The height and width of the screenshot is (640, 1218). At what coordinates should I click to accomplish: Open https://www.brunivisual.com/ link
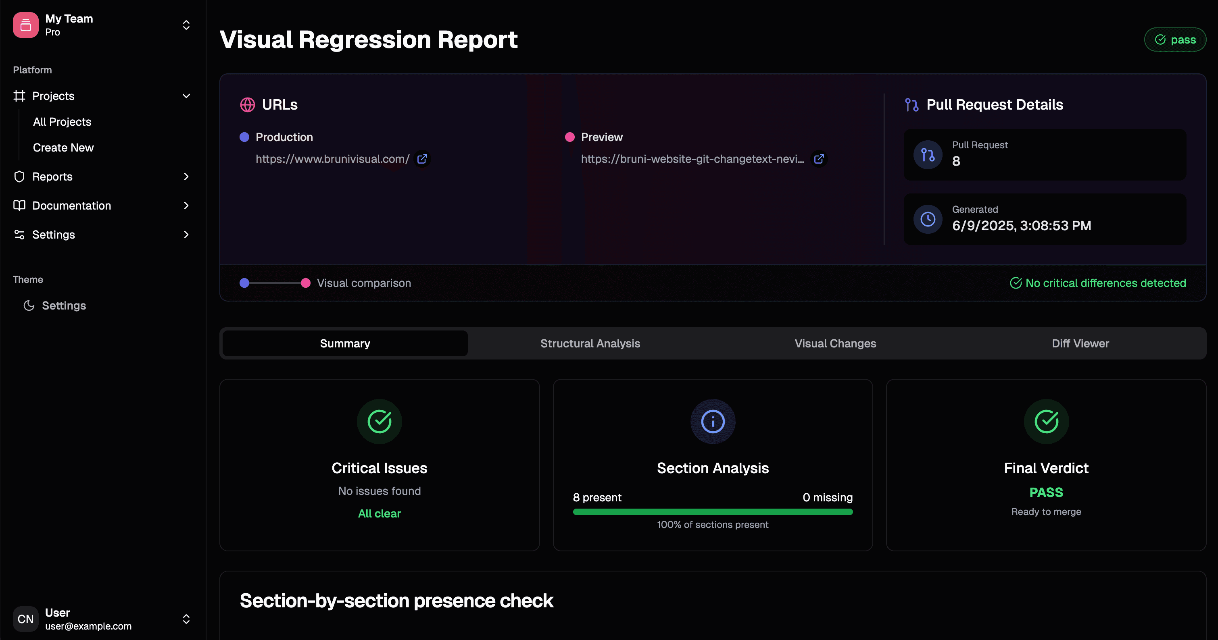coord(332,159)
